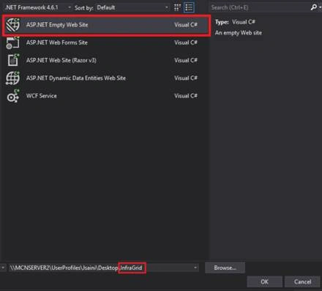Click the ASP.NET Web Forms Site icon

click(12, 43)
